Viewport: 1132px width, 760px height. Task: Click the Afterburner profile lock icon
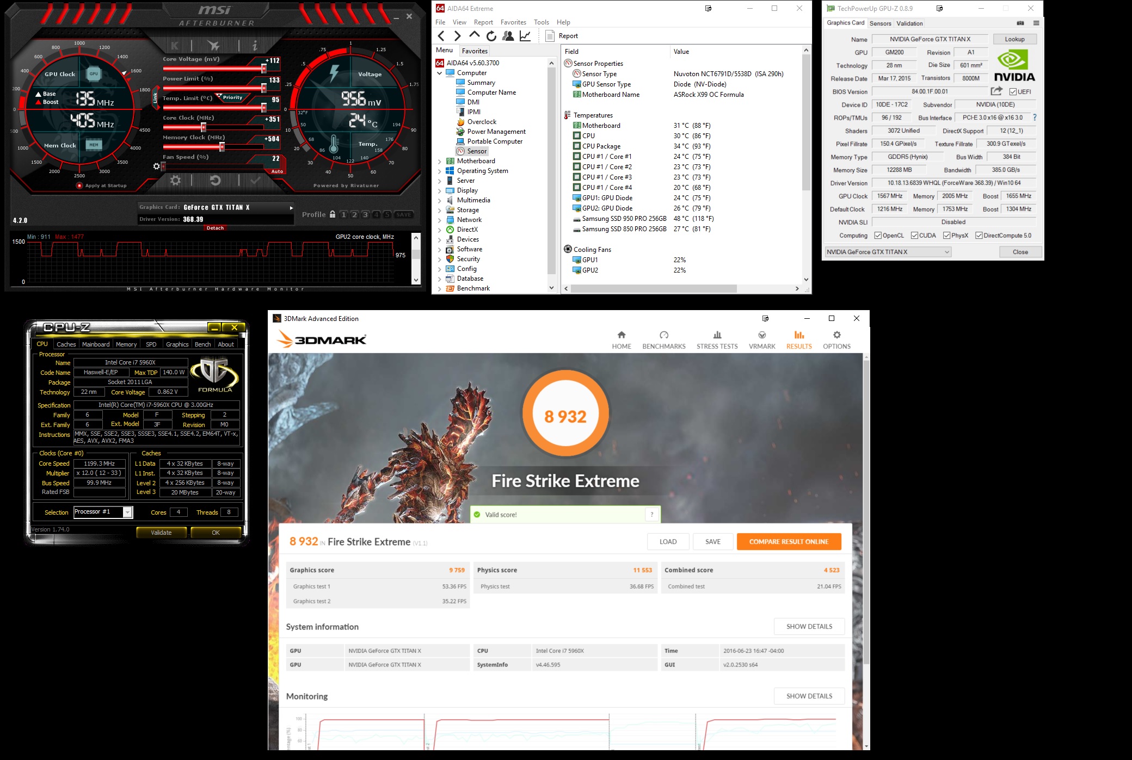coord(333,214)
